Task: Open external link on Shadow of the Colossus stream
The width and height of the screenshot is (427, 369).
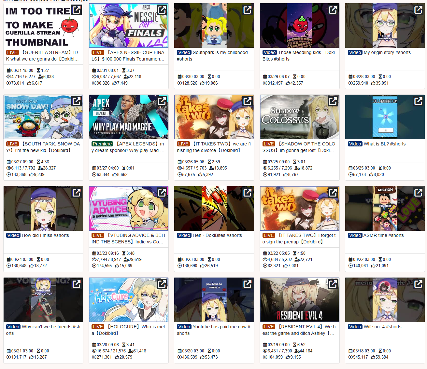Action: [x=333, y=101]
